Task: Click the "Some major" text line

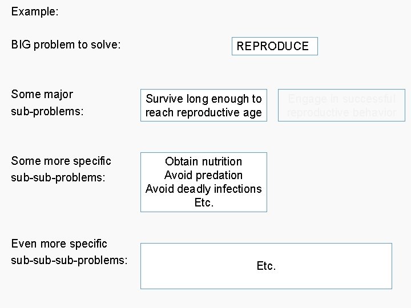Action: [42, 94]
